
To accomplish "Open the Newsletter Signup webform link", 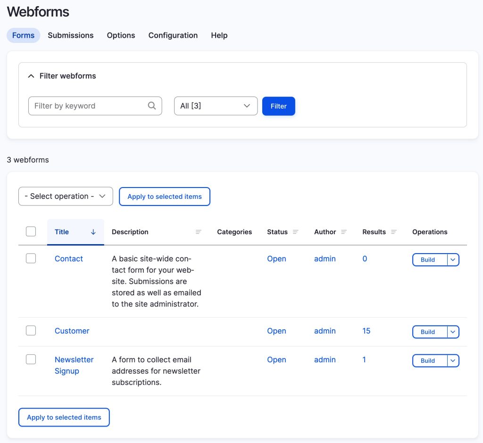I will (x=74, y=365).
